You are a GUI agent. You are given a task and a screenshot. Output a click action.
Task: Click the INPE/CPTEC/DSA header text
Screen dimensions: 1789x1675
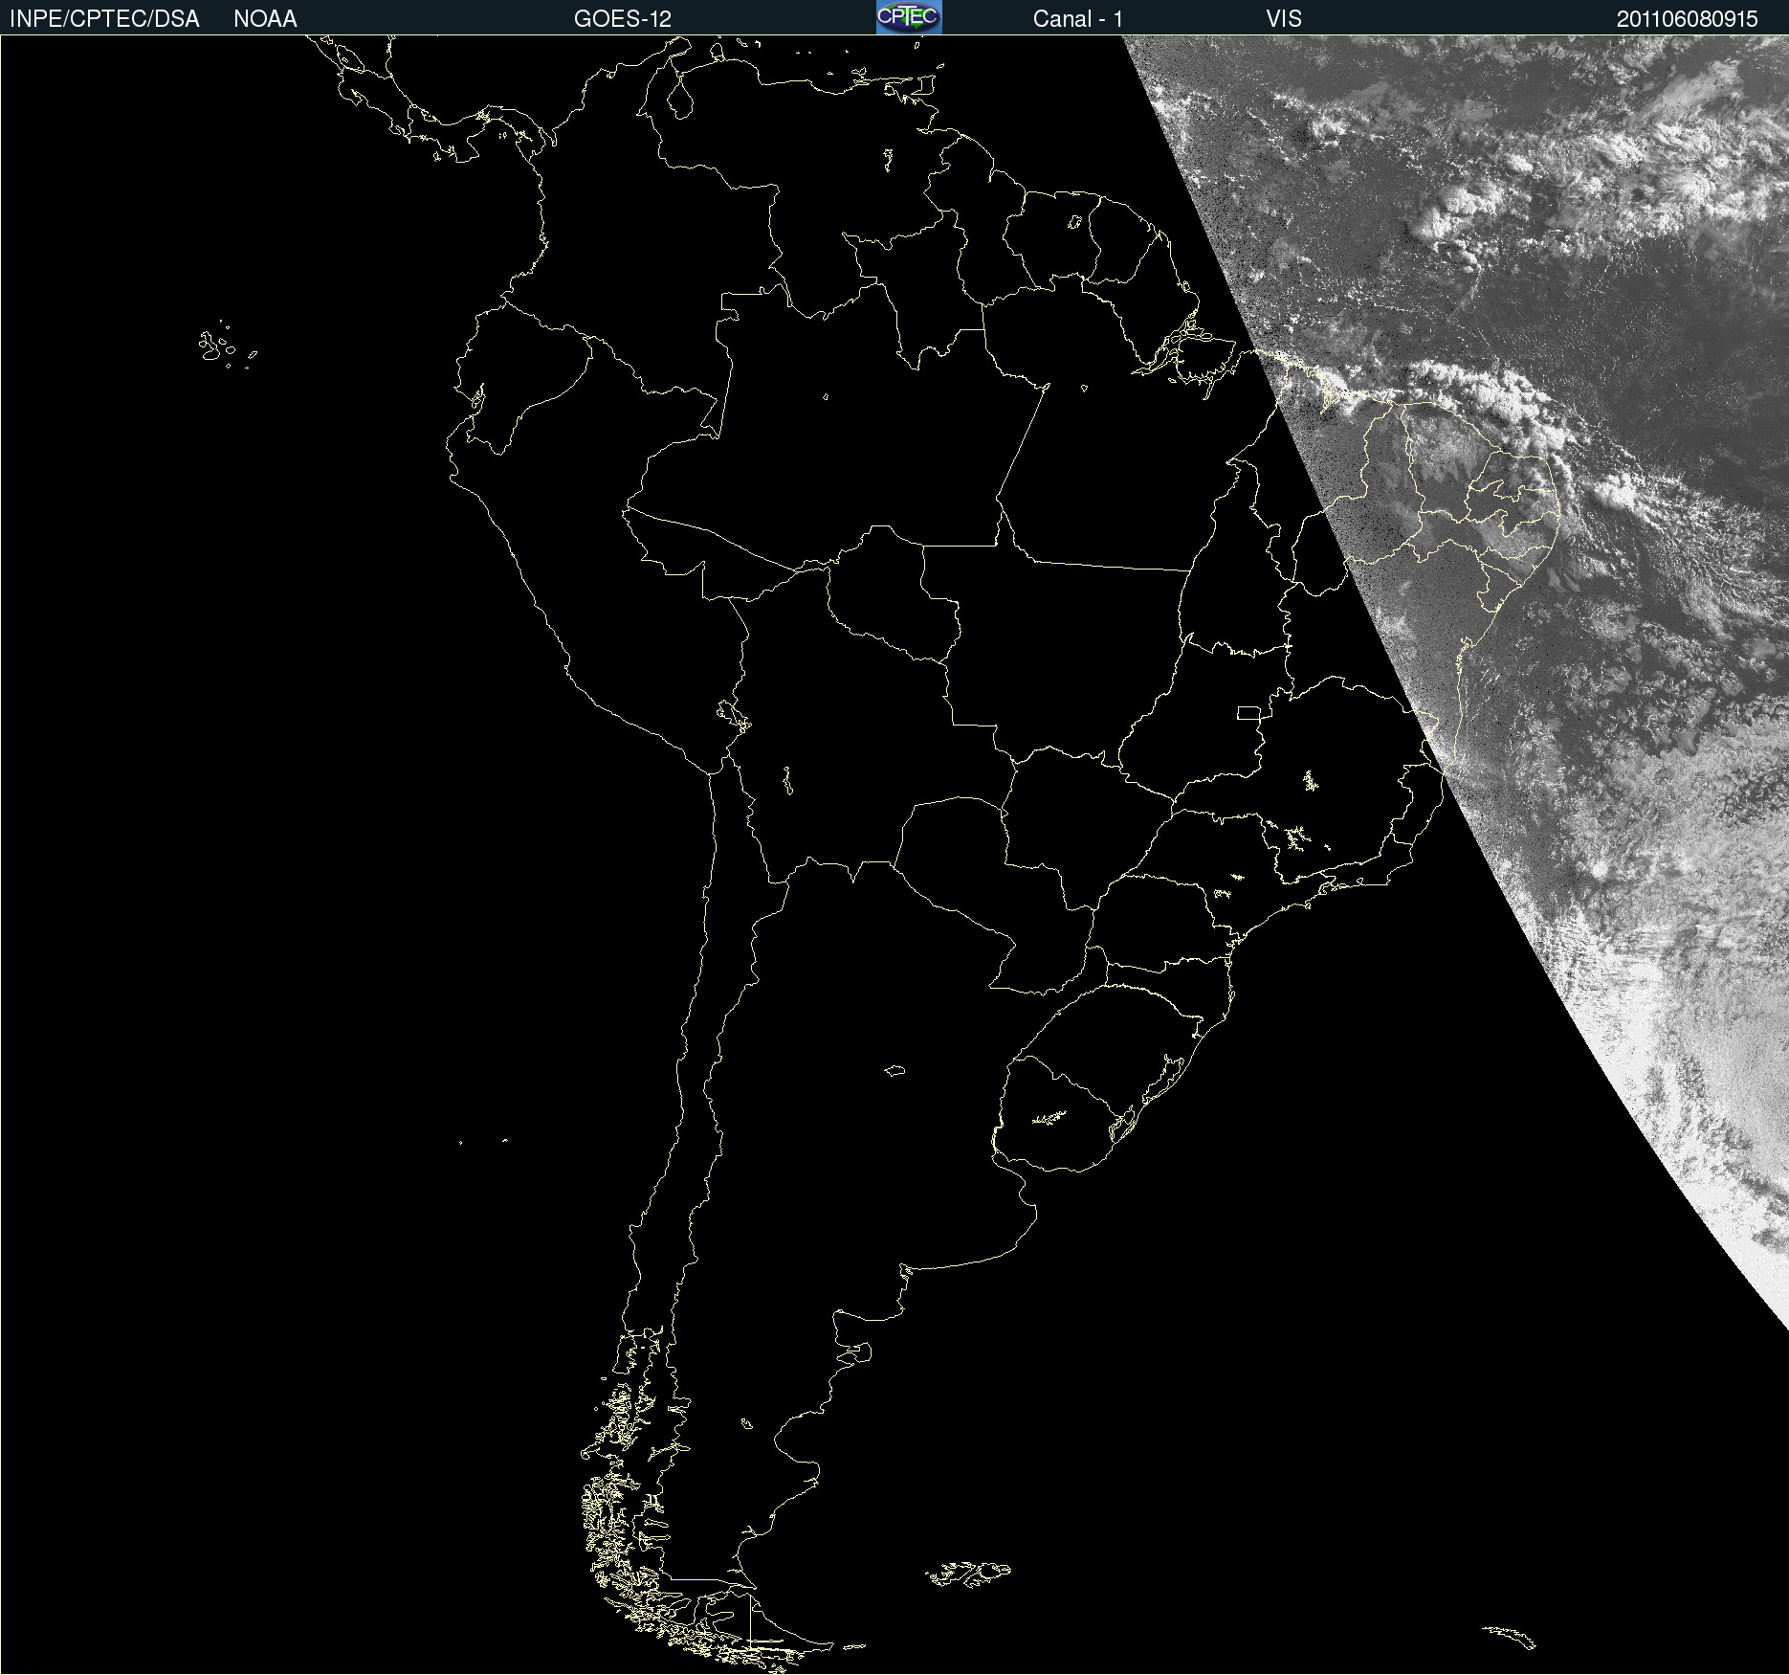pyautogui.click(x=104, y=19)
